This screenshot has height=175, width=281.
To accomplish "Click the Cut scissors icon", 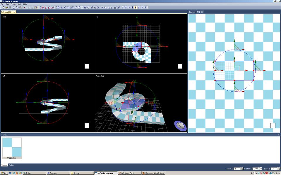I will pyautogui.click(x=14, y=8).
